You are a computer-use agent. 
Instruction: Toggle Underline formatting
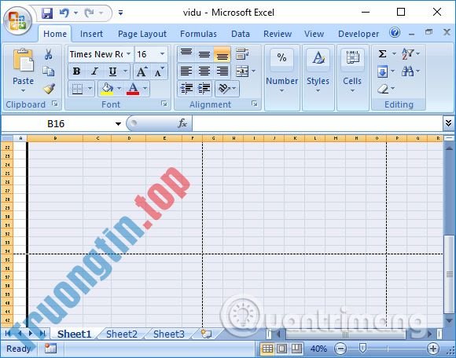112,71
